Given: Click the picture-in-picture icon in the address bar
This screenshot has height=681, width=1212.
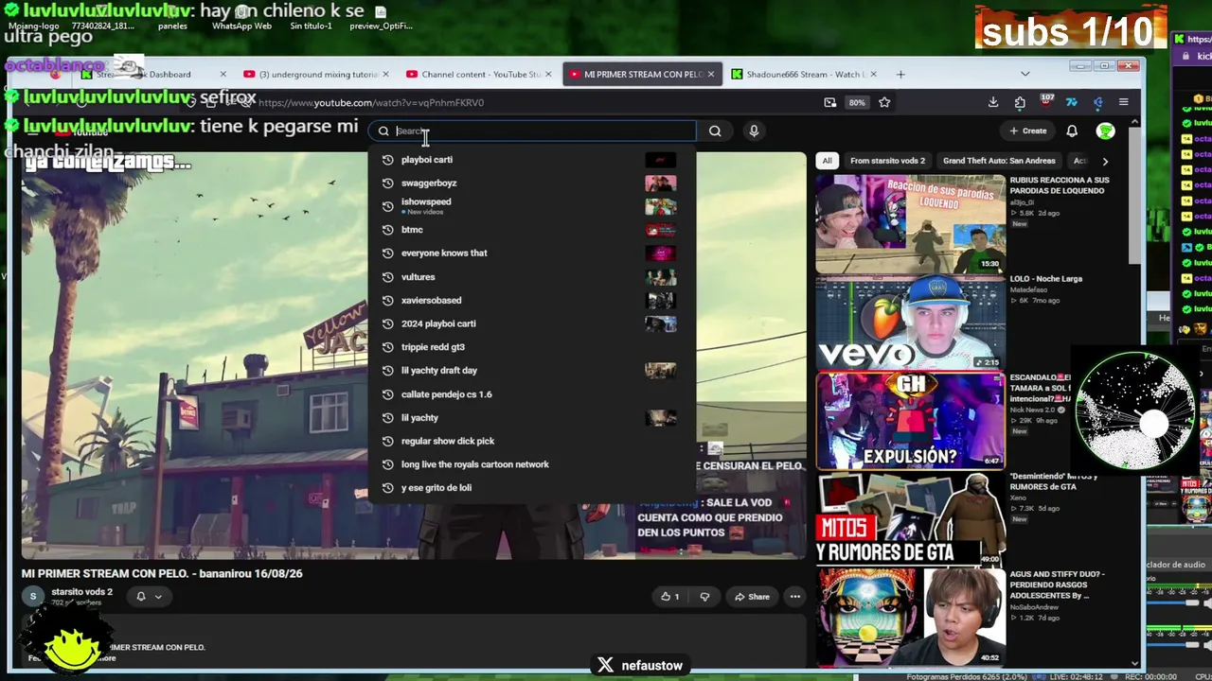Looking at the screenshot, I should coord(830,102).
